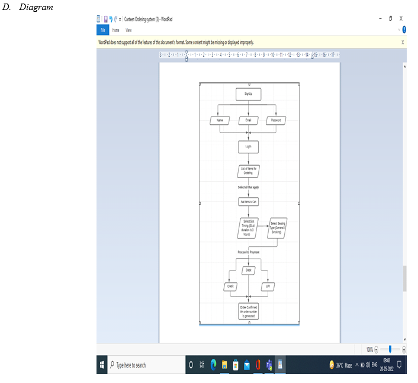
Task: Open Microsoft Teams from the taskbar
Action: 269,365
